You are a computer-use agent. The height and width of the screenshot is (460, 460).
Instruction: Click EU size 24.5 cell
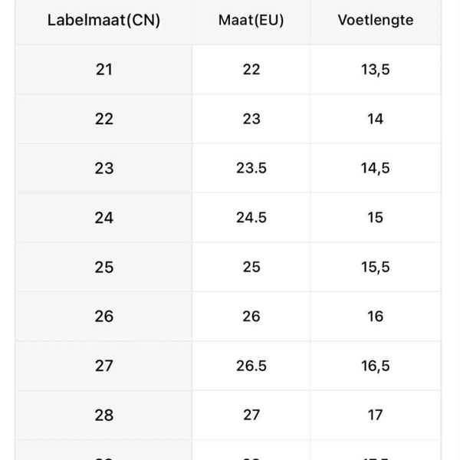coord(251,218)
